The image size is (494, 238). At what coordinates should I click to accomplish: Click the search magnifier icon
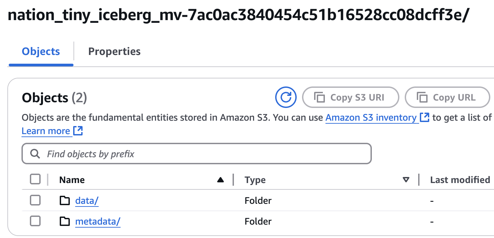click(35, 154)
